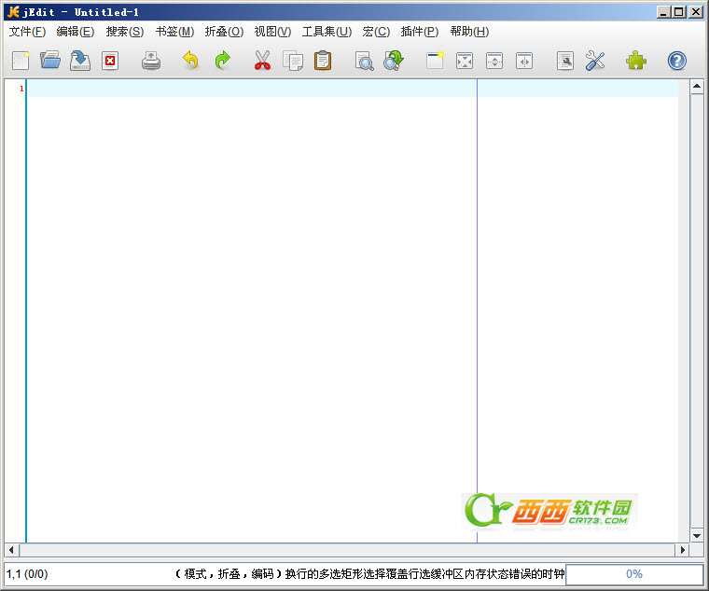Paste from the clipboard icon
Viewport: 709px width, 591px height.
point(323,61)
